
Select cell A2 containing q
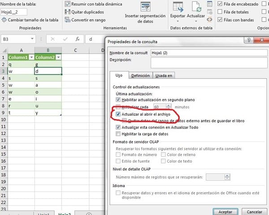click(x=21, y=64)
